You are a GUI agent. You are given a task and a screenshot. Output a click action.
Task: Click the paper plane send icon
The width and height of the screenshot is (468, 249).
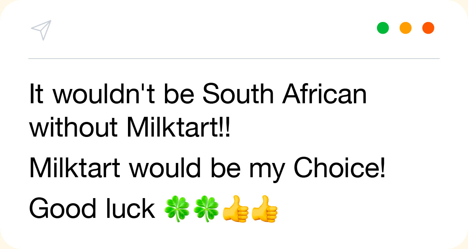(x=41, y=30)
